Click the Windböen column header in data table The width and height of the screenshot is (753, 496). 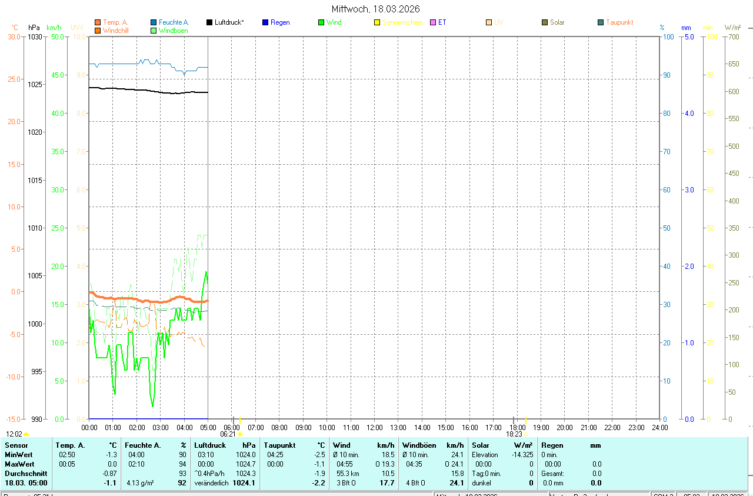pos(419,445)
